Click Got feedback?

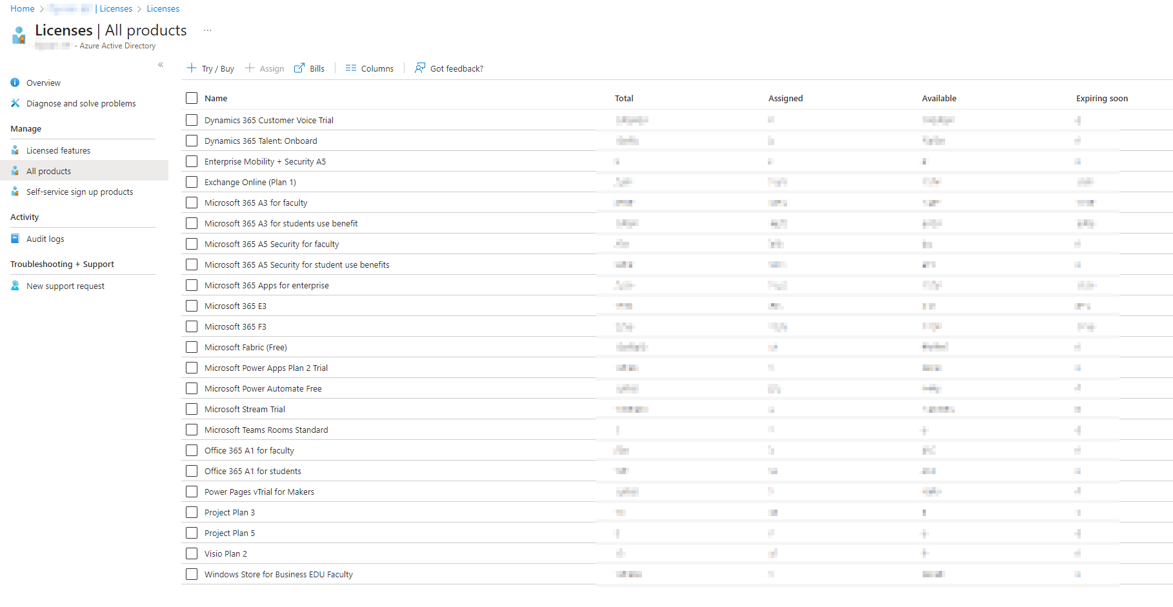pos(449,68)
